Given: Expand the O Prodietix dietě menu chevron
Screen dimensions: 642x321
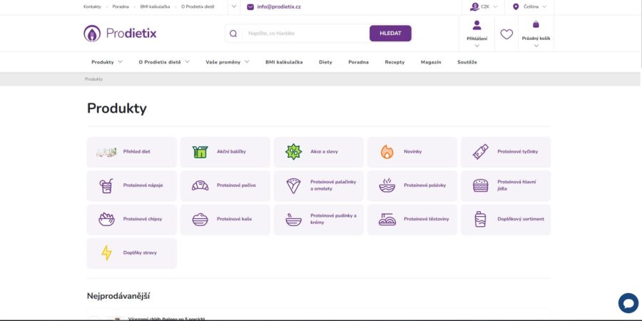Looking at the screenshot, I should click(x=187, y=62).
